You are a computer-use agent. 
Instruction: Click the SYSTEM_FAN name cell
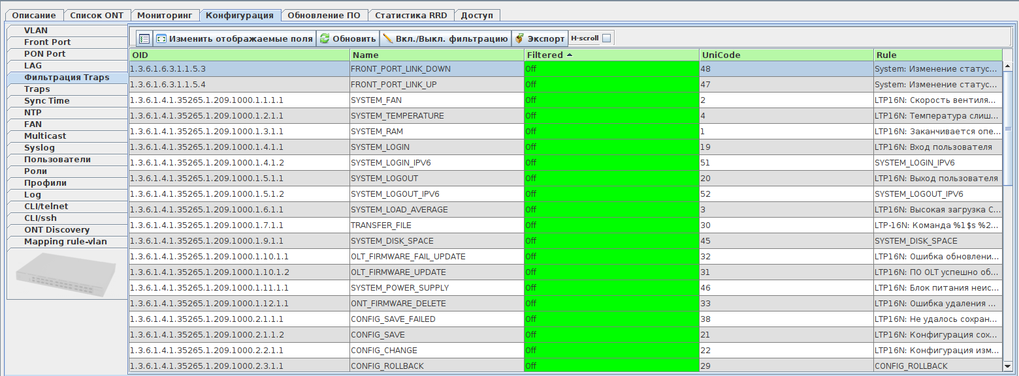click(437, 100)
